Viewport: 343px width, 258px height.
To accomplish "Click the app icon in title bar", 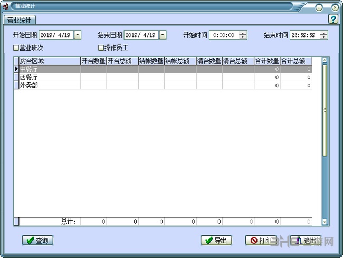I will [x=5, y=7].
